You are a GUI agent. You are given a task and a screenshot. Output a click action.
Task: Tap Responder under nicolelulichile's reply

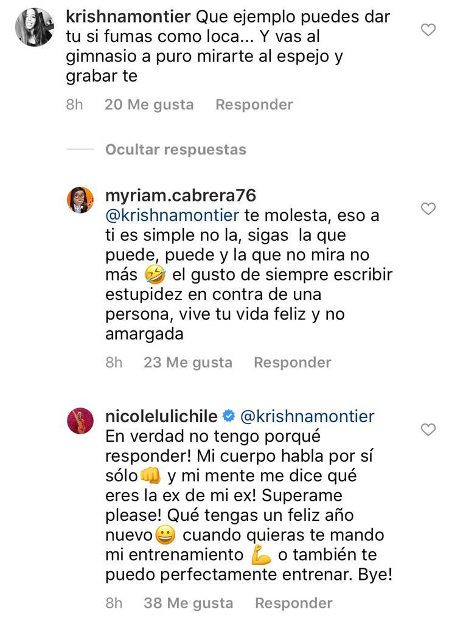pyautogui.click(x=293, y=603)
